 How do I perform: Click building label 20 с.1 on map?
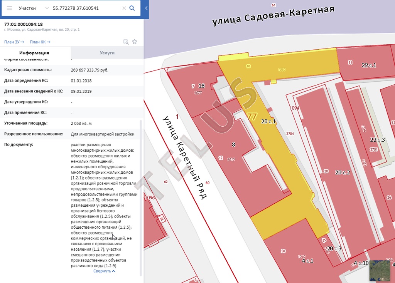pyautogui.click(x=268, y=122)
